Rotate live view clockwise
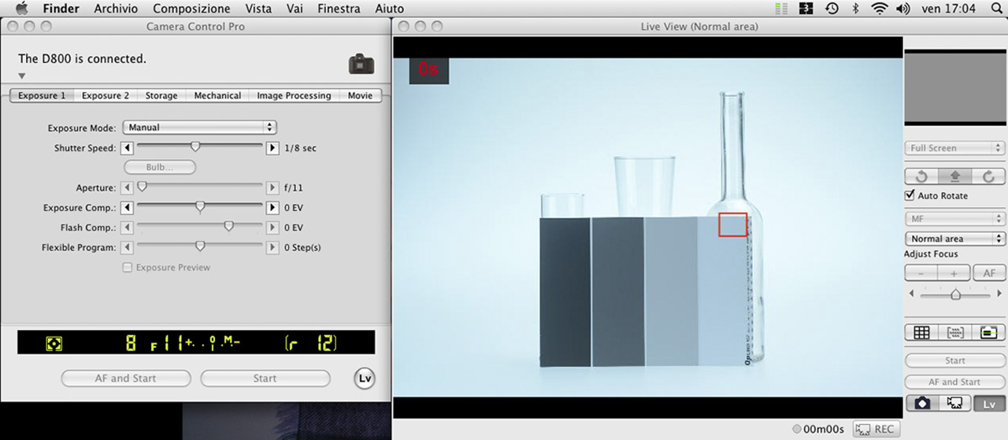This screenshot has width=1008, height=440. [x=988, y=177]
